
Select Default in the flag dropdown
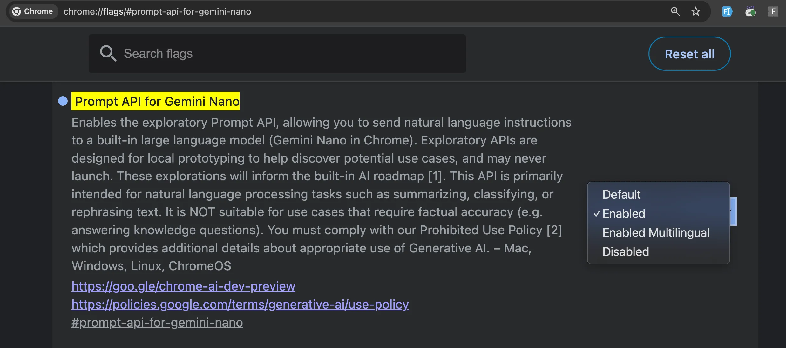click(621, 195)
